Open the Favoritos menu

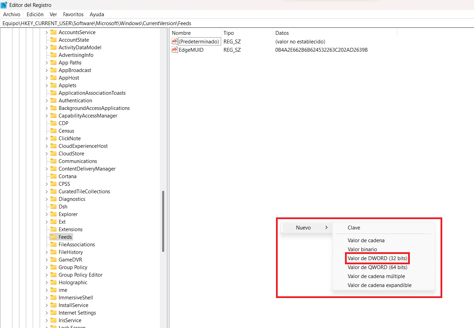[x=73, y=14]
